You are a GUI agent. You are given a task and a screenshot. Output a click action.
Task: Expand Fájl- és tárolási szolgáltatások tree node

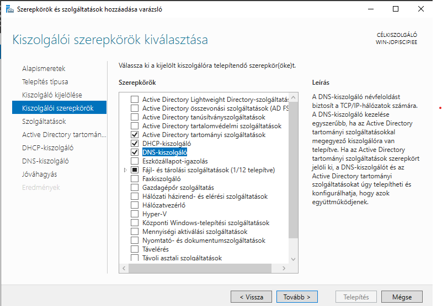126,170
